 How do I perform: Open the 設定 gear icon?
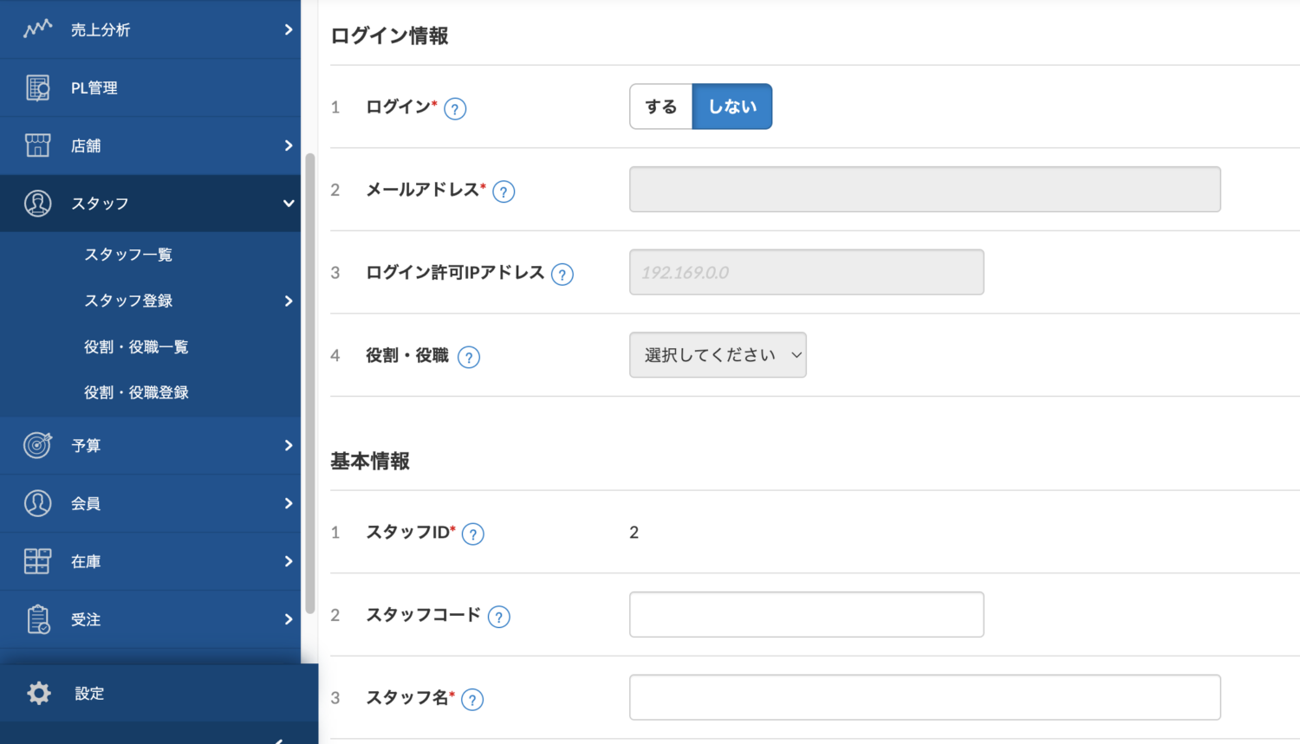(x=37, y=693)
